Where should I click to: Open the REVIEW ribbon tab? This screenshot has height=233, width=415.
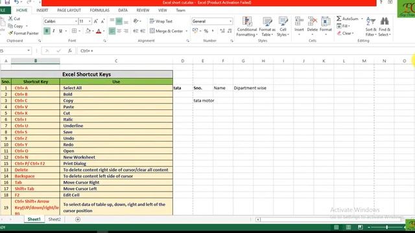click(143, 10)
